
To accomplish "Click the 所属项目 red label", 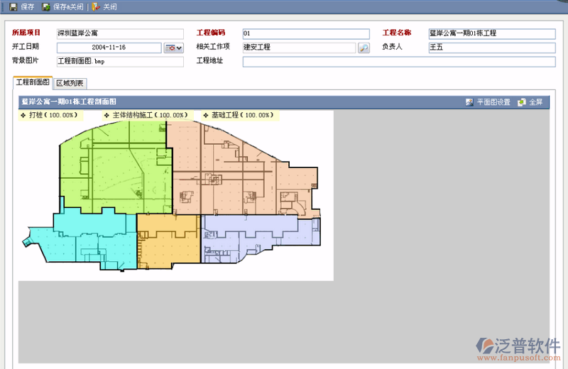I will [26, 33].
